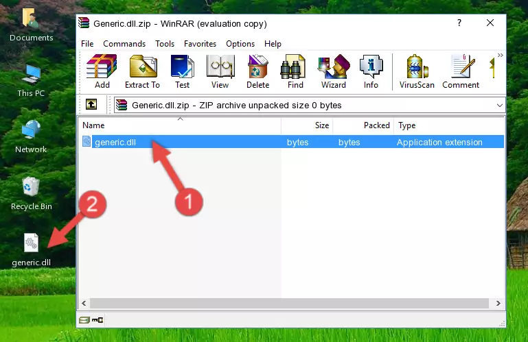This screenshot has width=528, height=342.
Task: Click the generic.dll file icon in list
Action: (x=87, y=142)
